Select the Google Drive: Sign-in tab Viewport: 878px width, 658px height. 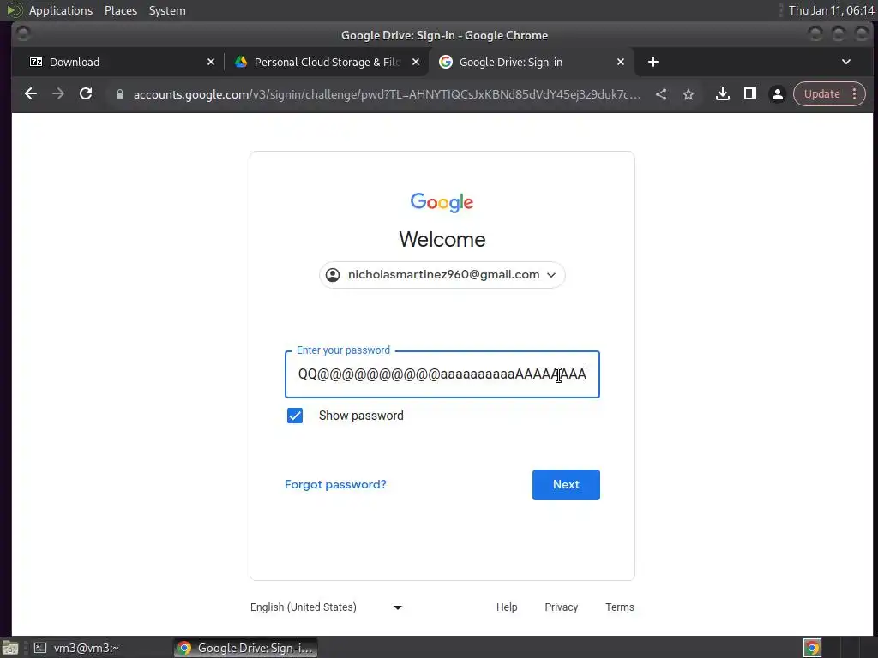(x=532, y=62)
